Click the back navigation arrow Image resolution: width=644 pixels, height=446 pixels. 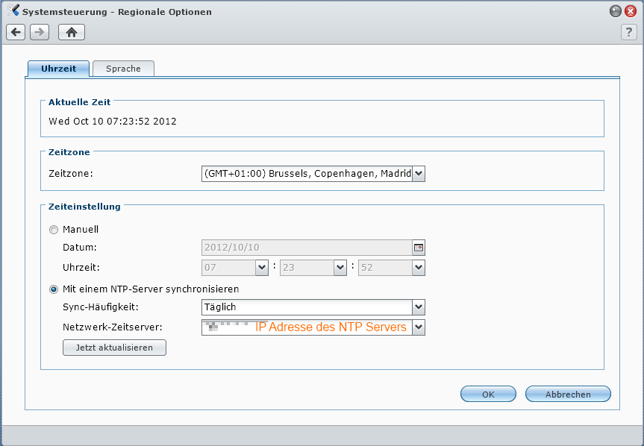pyautogui.click(x=16, y=32)
